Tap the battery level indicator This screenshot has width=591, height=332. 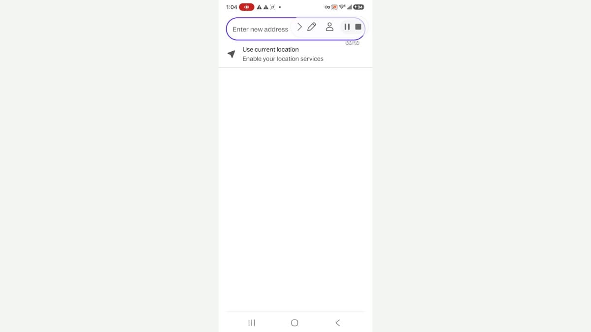click(359, 7)
